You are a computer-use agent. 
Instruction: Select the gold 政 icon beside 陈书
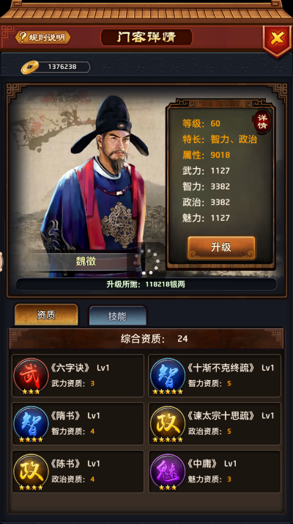(31, 471)
